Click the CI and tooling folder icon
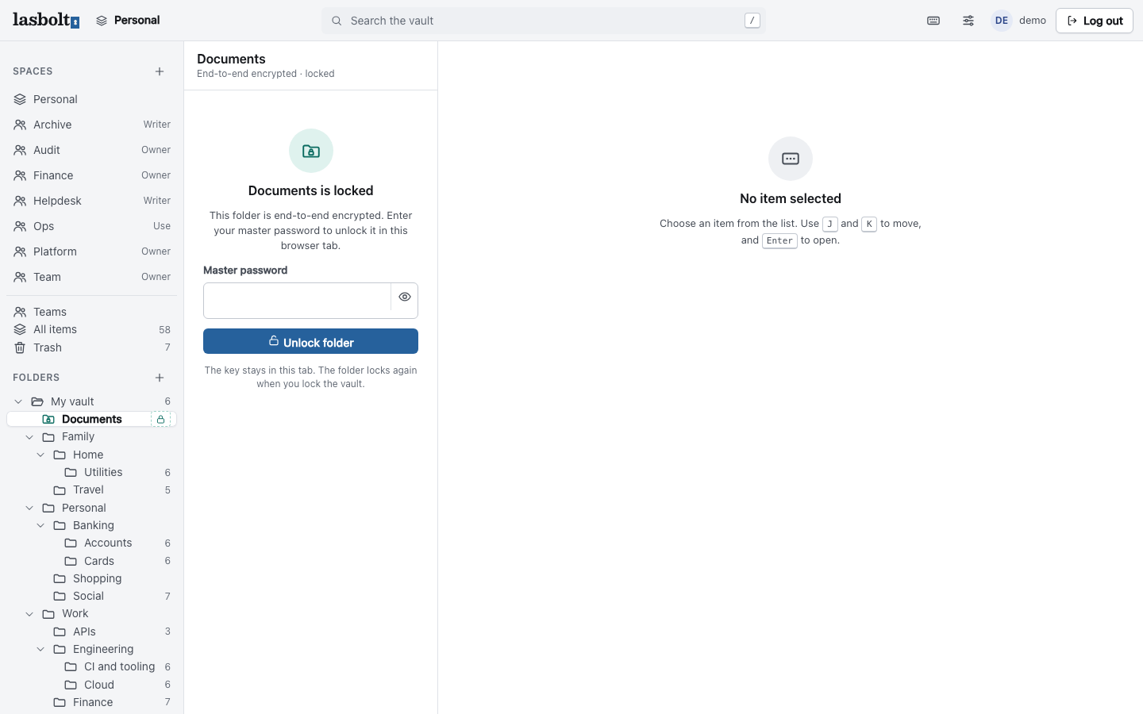 click(71, 666)
